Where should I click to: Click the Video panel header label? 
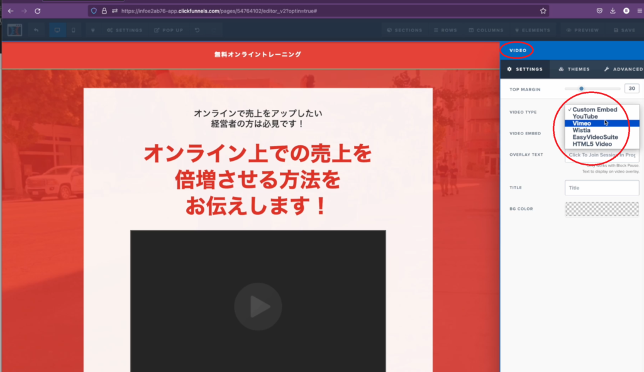[518, 50]
